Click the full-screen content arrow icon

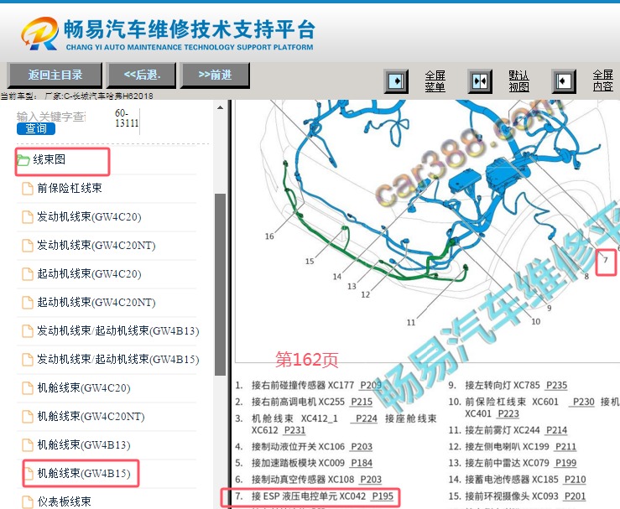[564, 81]
